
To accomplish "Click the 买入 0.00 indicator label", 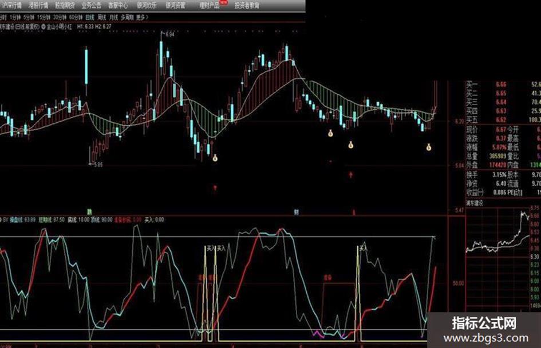I will click(154, 220).
